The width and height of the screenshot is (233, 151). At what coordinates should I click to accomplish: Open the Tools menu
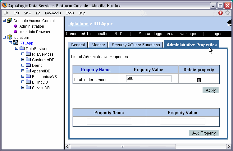click(x=70, y=13)
